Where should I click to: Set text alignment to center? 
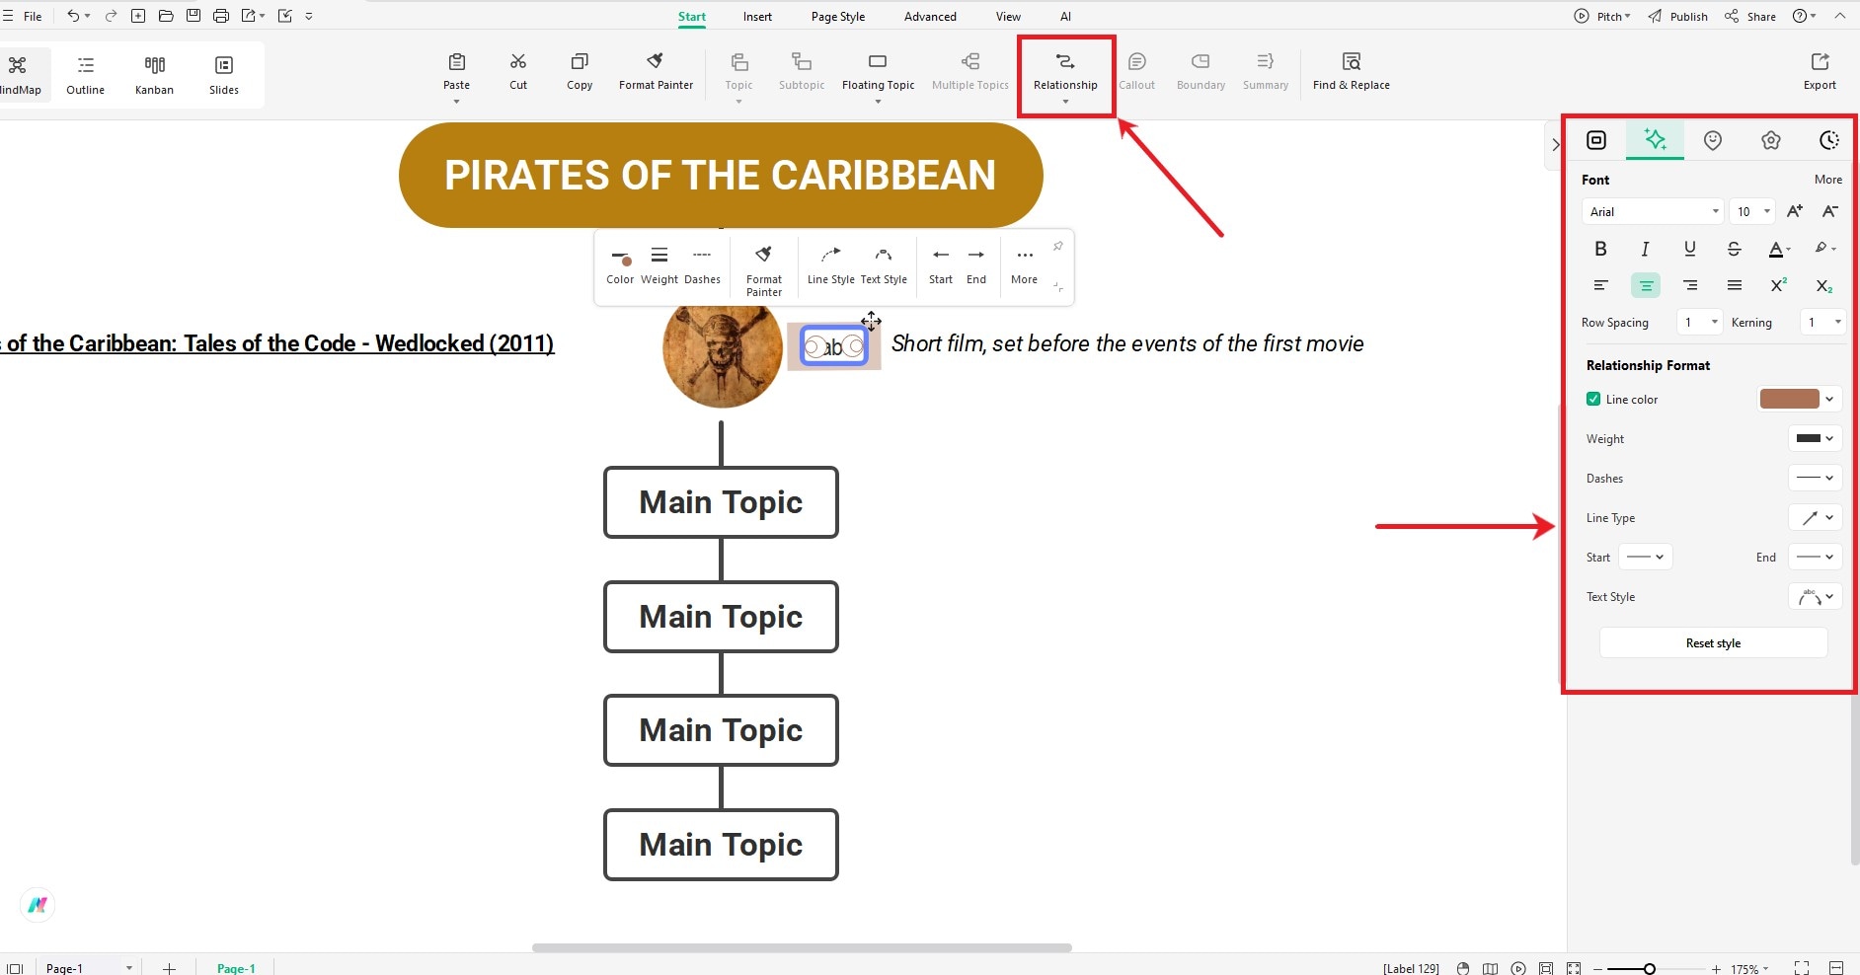1646,285
